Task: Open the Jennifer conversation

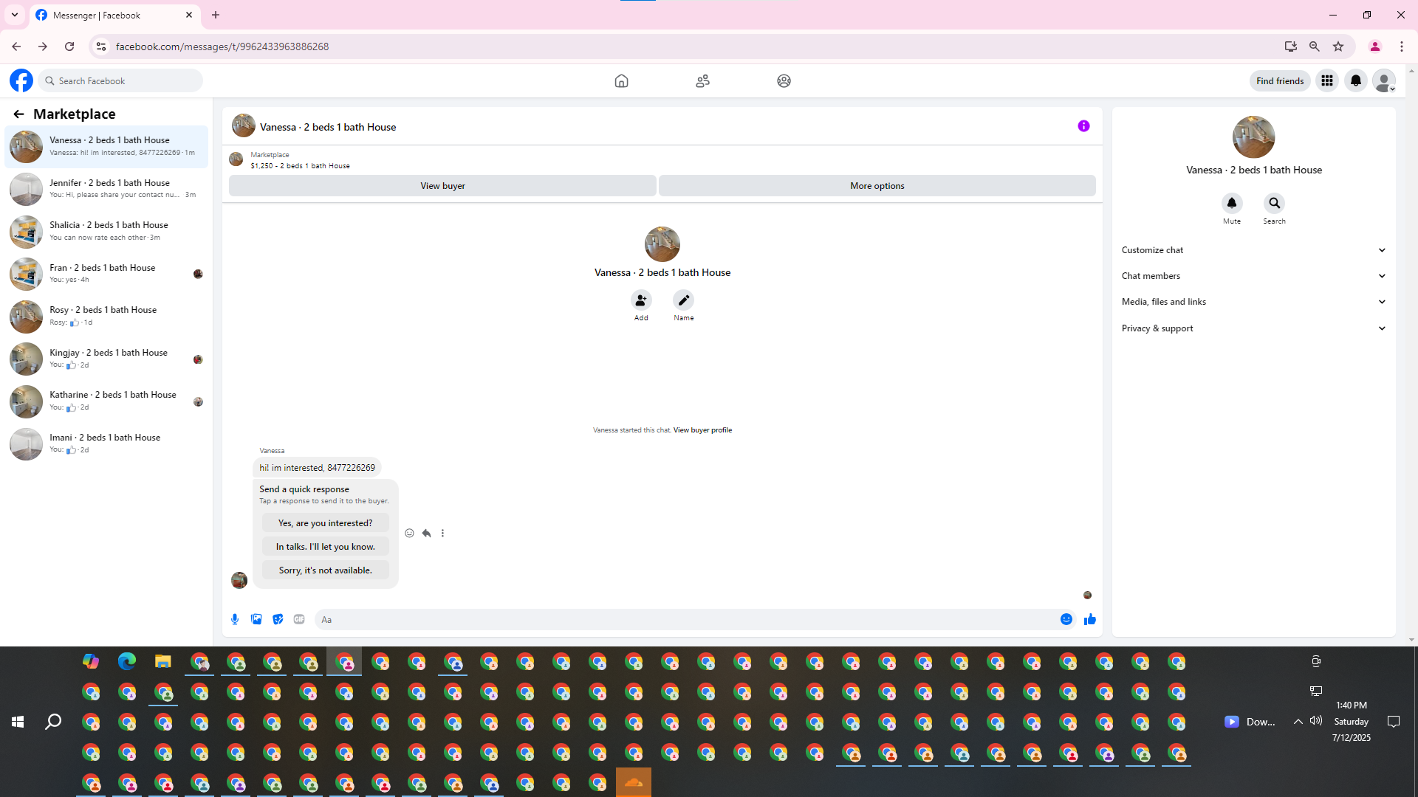Action: tap(107, 188)
